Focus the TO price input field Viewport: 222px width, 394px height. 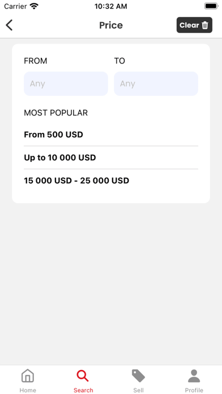coord(156,84)
